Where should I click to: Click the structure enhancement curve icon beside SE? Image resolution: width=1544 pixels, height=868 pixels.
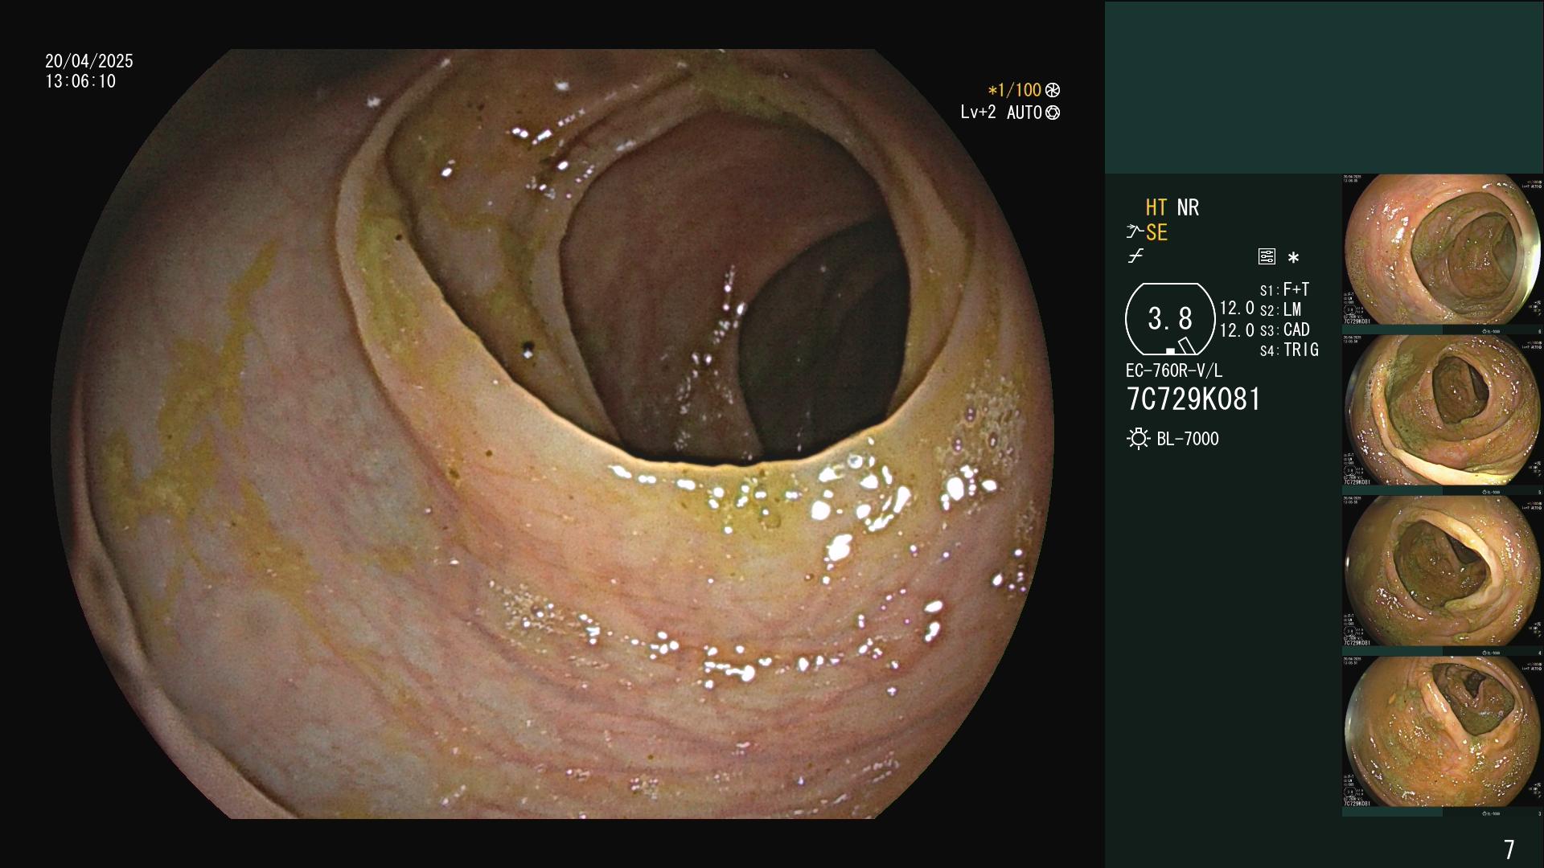[1135, 232]
